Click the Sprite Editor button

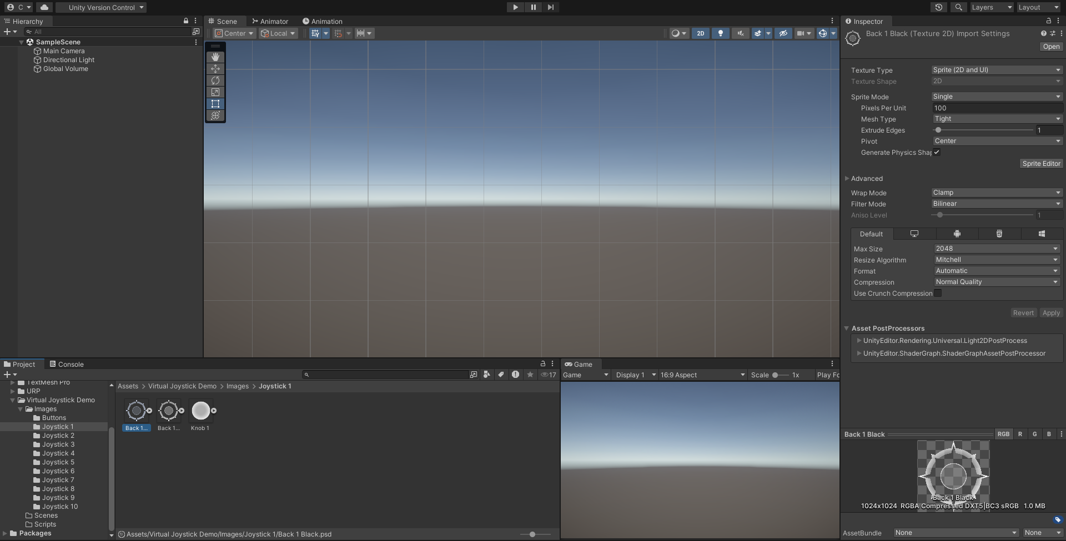coord(1041,163)
